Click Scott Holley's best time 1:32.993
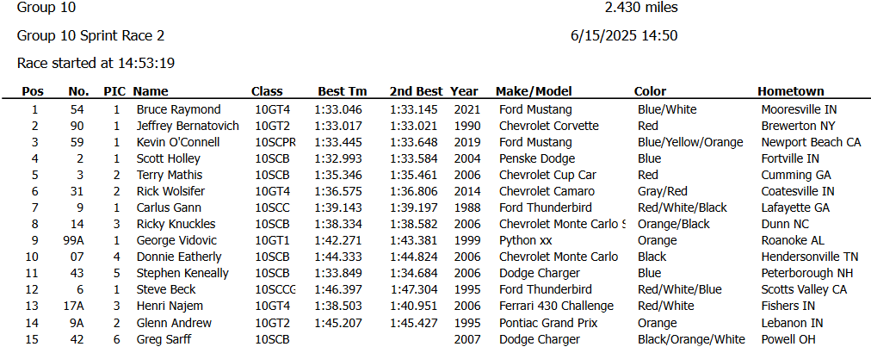Screen dimensions: 871x353 338,159
